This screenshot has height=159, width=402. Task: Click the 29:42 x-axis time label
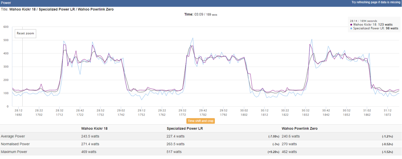203,110
